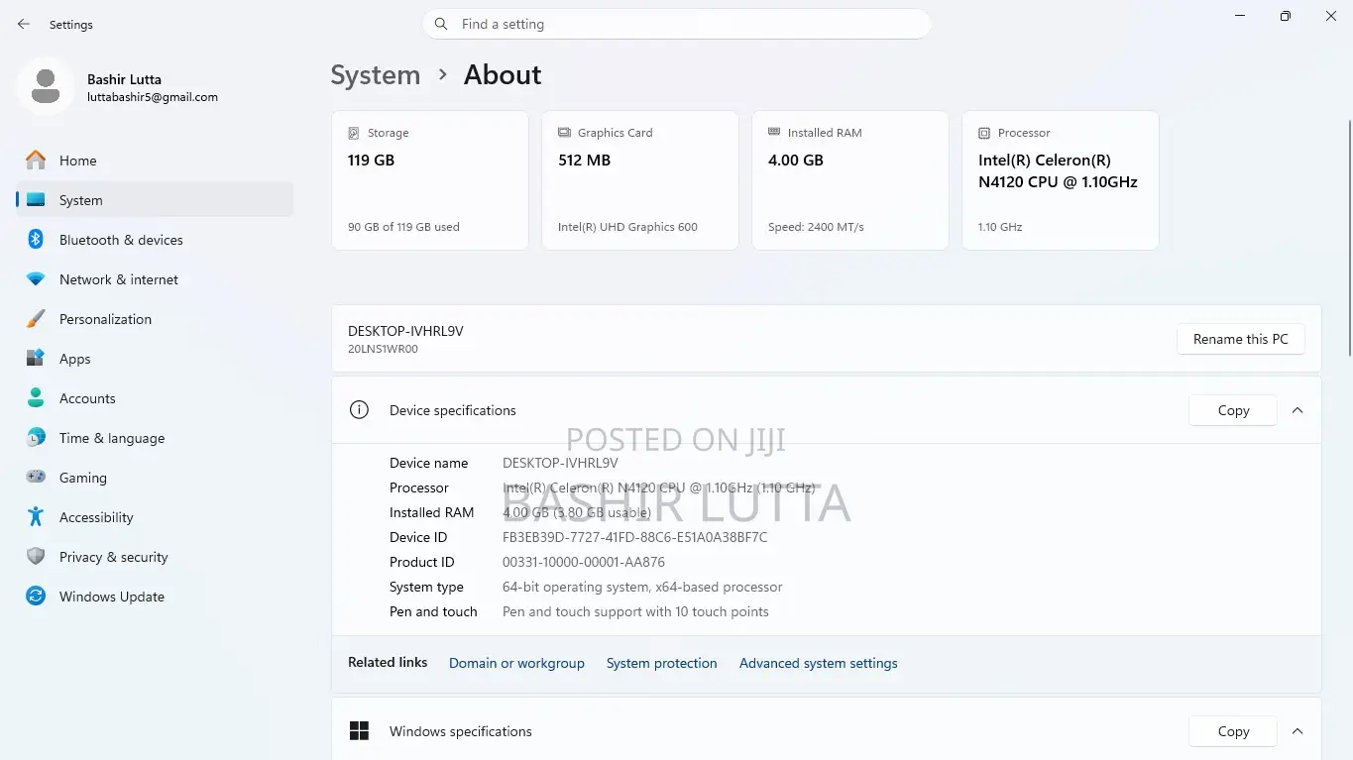The image size is (1353, 760).
Task: Click the Find a setting search box
Action: [x=677, y=24]
